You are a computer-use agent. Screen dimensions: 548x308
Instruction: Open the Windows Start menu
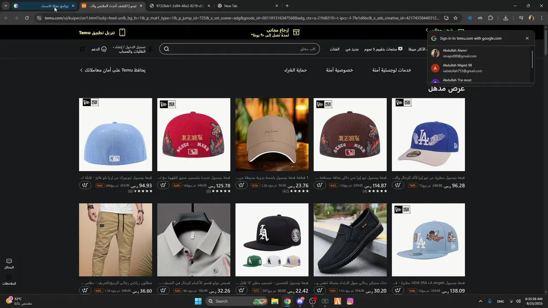coord(198,301)
